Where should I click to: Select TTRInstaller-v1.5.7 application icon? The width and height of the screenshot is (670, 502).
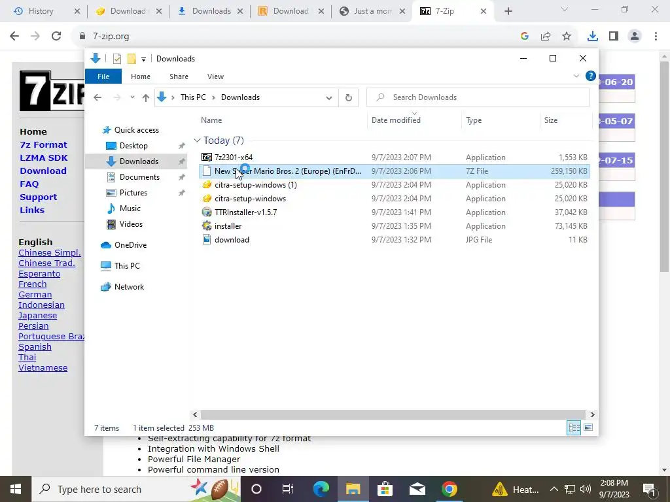[x=207, y=212]
